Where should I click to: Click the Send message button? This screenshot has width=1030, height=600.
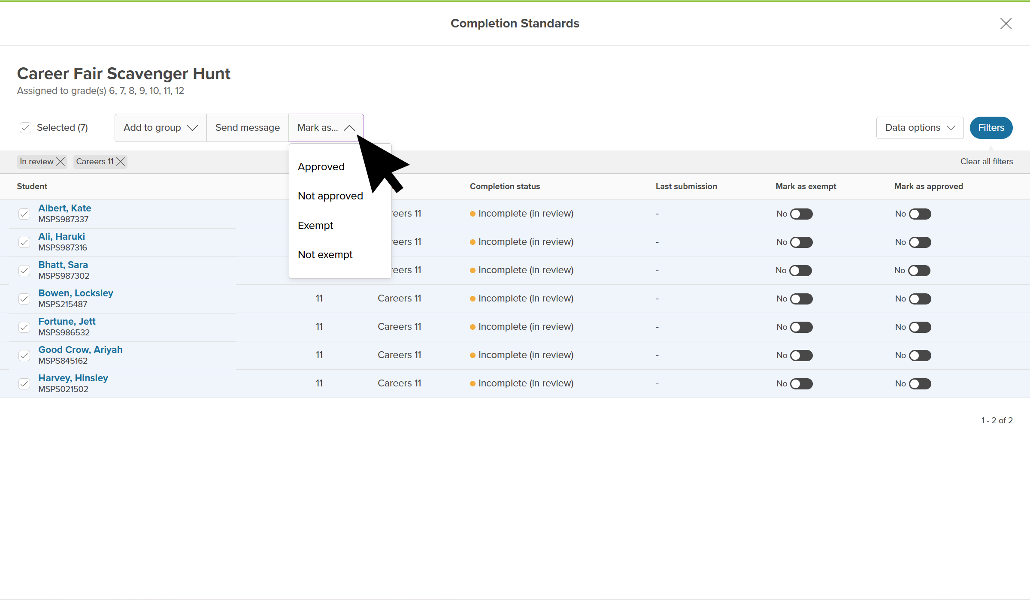247,128
